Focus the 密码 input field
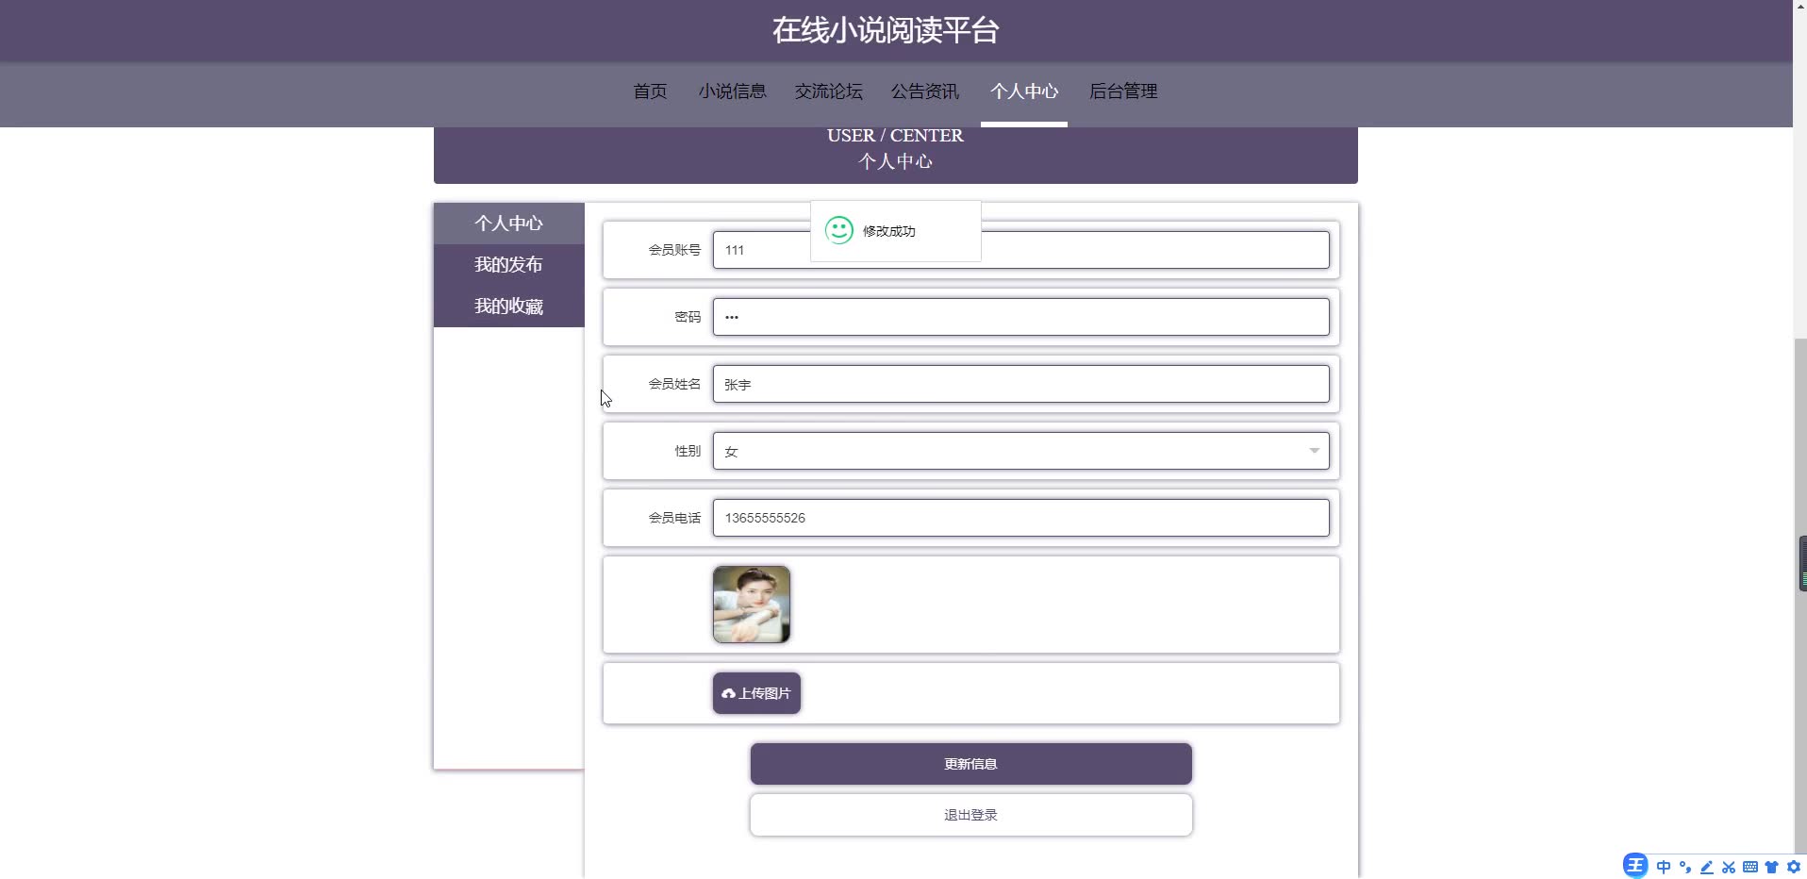 pos(1021,317)
